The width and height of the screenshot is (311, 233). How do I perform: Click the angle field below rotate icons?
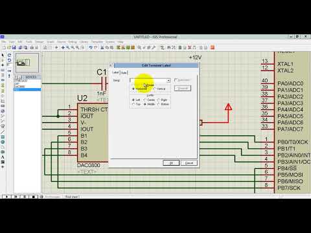[9, 65]
